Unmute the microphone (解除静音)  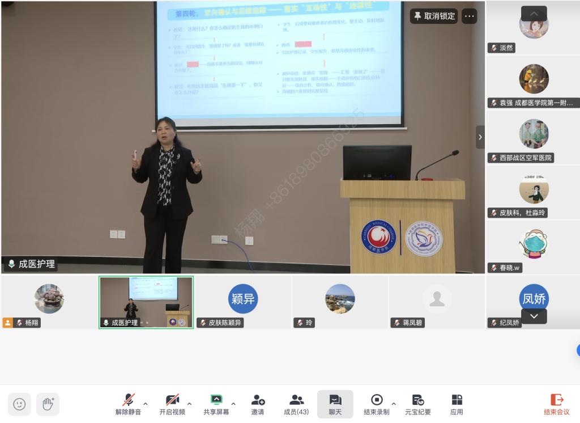pos(129,404)
